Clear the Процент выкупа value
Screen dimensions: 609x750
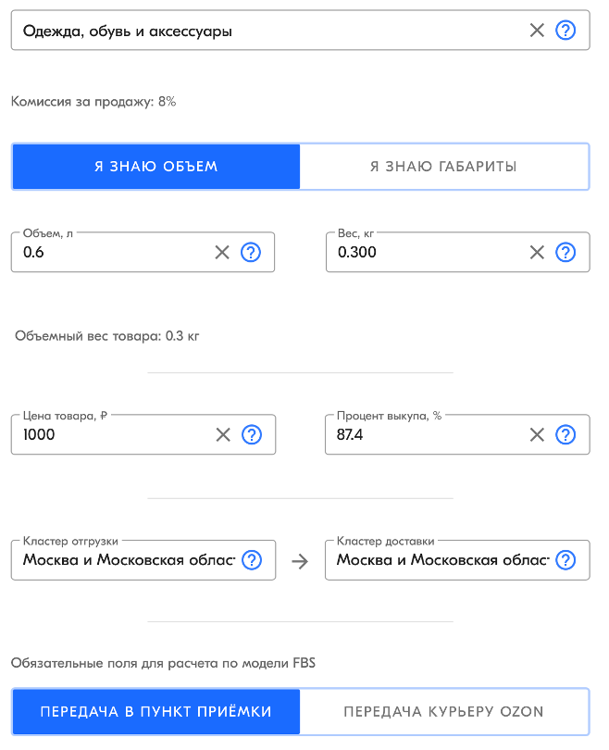(x=537, y=435)
